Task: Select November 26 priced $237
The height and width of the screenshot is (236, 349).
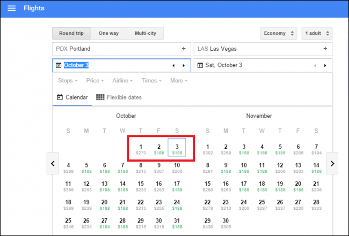Action: [x=280, y=205]
